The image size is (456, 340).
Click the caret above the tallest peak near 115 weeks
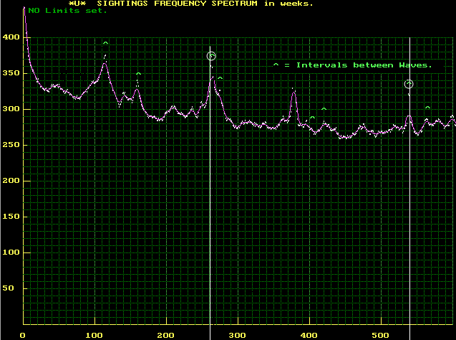106,44
